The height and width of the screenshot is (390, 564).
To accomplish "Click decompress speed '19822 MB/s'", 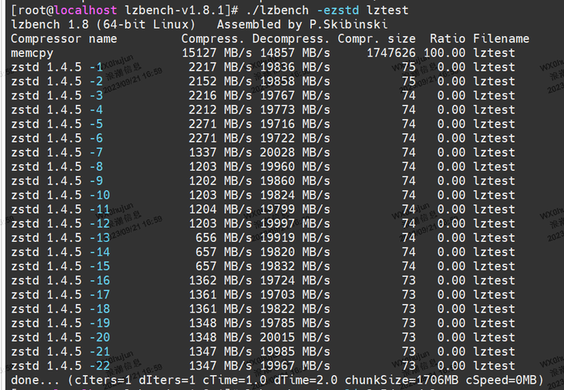I will [295, 309].
